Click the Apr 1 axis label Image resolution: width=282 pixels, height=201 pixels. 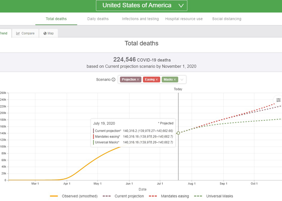[67, 184]
